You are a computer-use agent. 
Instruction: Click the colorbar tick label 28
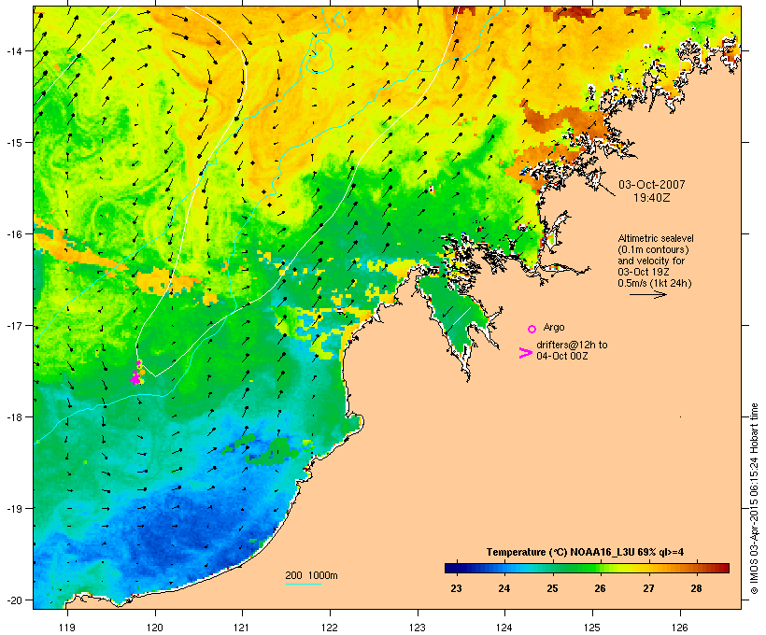coord(696,588)
